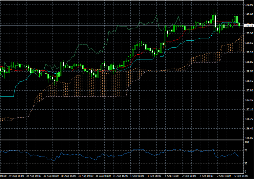The width and height of the screenshot is (254, 179).
Task: Click the current price tag 140.18
Action: (249, 26)
